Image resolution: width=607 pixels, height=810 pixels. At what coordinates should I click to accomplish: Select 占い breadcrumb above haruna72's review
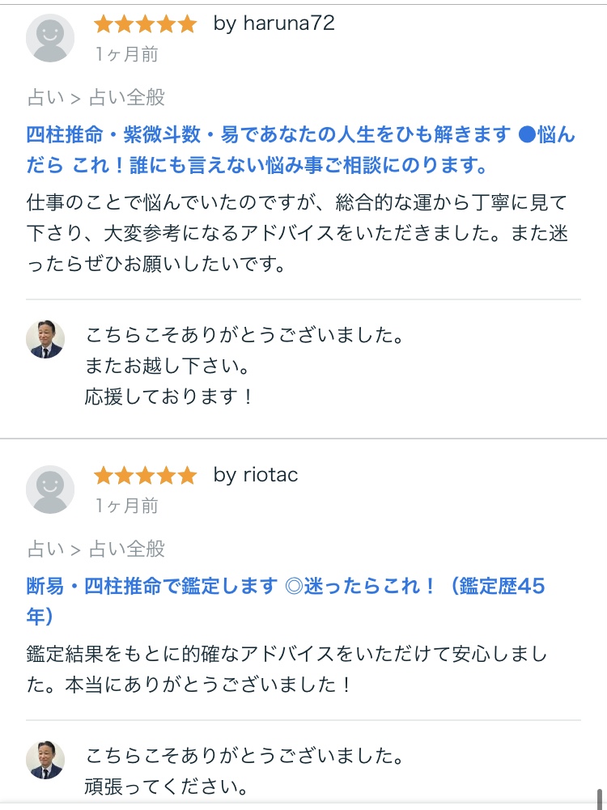click(45, 99)
